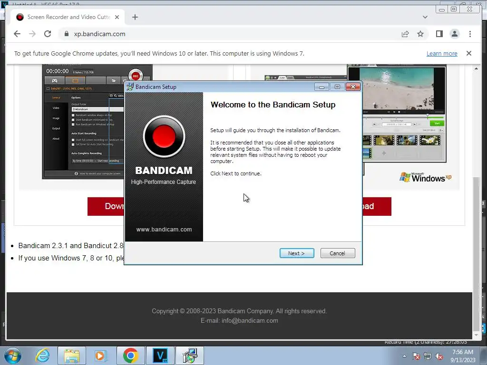Viewport: 487px width, 365px height.
Task: Dismiss the Chrome update notice bar
Action: [468, 53]
